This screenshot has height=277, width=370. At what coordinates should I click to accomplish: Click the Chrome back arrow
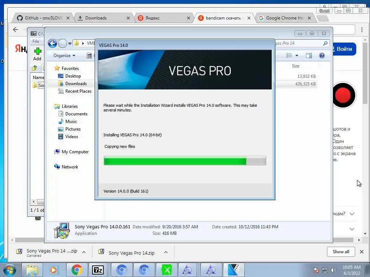tap(16, 30)
